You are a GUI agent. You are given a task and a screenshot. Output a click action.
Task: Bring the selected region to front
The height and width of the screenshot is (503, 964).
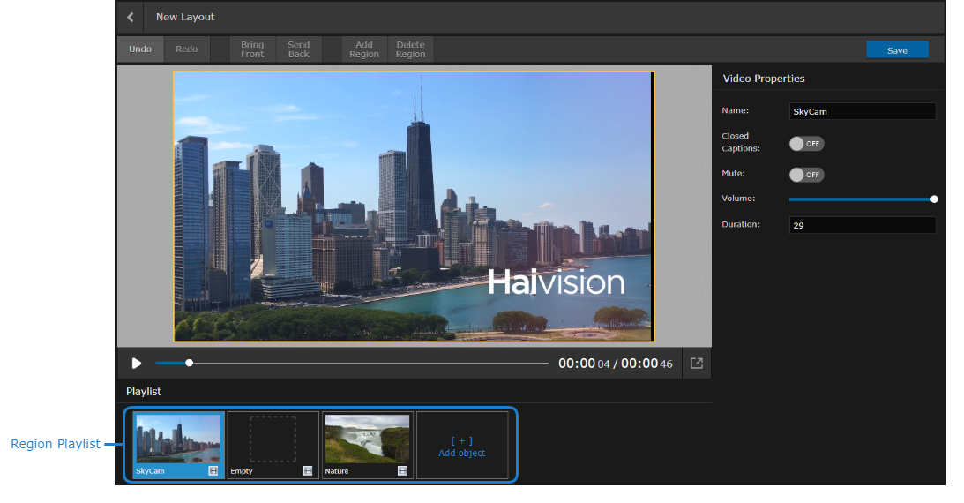coord(252,49)
